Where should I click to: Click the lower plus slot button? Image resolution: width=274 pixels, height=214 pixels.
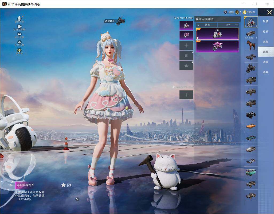pos(186,95)
